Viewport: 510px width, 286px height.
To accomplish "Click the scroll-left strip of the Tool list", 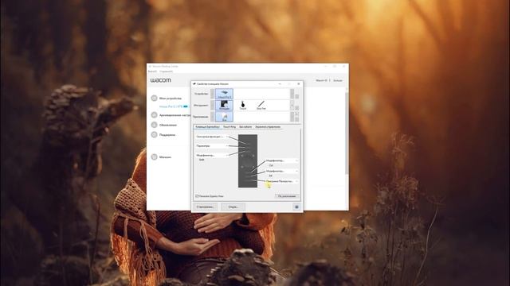I will pos(213,105).
